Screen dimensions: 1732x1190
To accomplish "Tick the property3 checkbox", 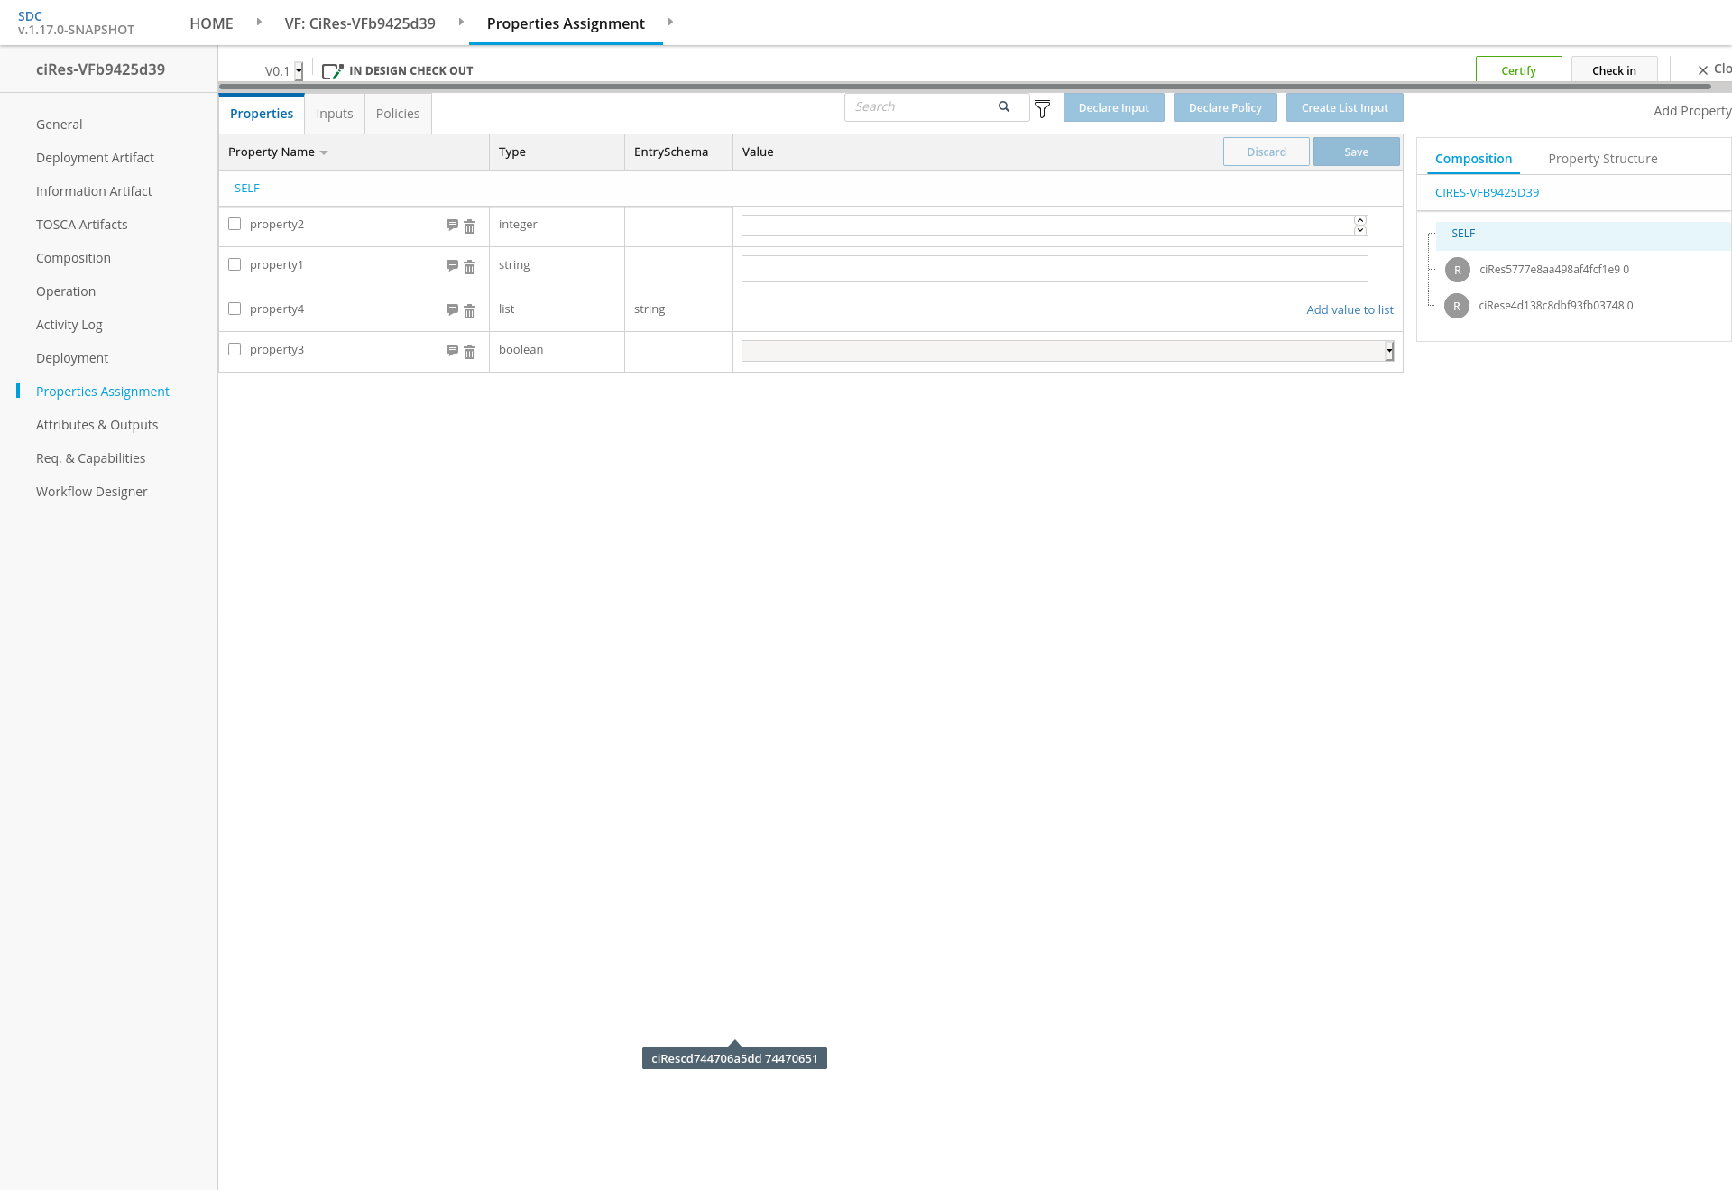I will pos(235,349).
